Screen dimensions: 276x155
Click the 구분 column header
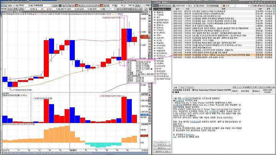click(x=260, y=9)
